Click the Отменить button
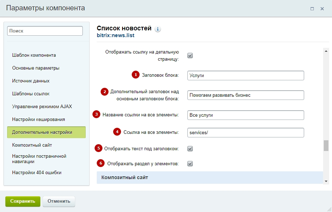 click(x=59, y=201)
